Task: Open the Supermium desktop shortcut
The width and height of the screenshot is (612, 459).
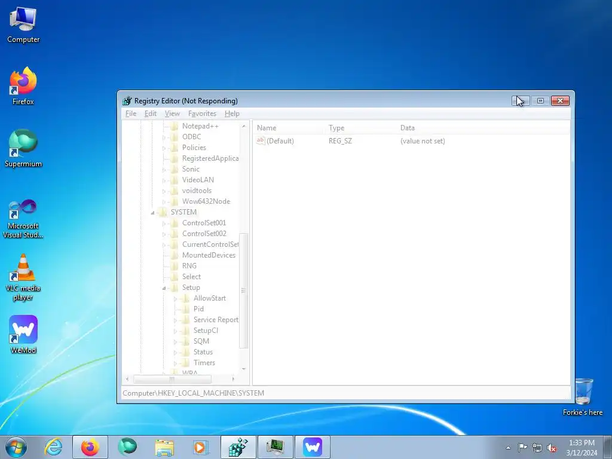Action: (x=23, y=148)
